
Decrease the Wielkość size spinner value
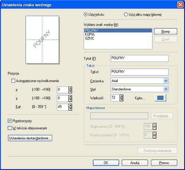[x=121, y=100]
